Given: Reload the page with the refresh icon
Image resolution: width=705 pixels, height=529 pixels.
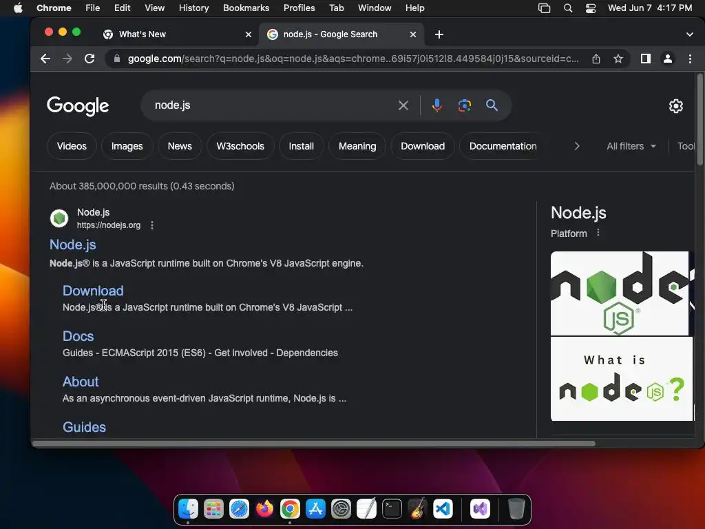Looking at the screenshot, I should point(90,59).
